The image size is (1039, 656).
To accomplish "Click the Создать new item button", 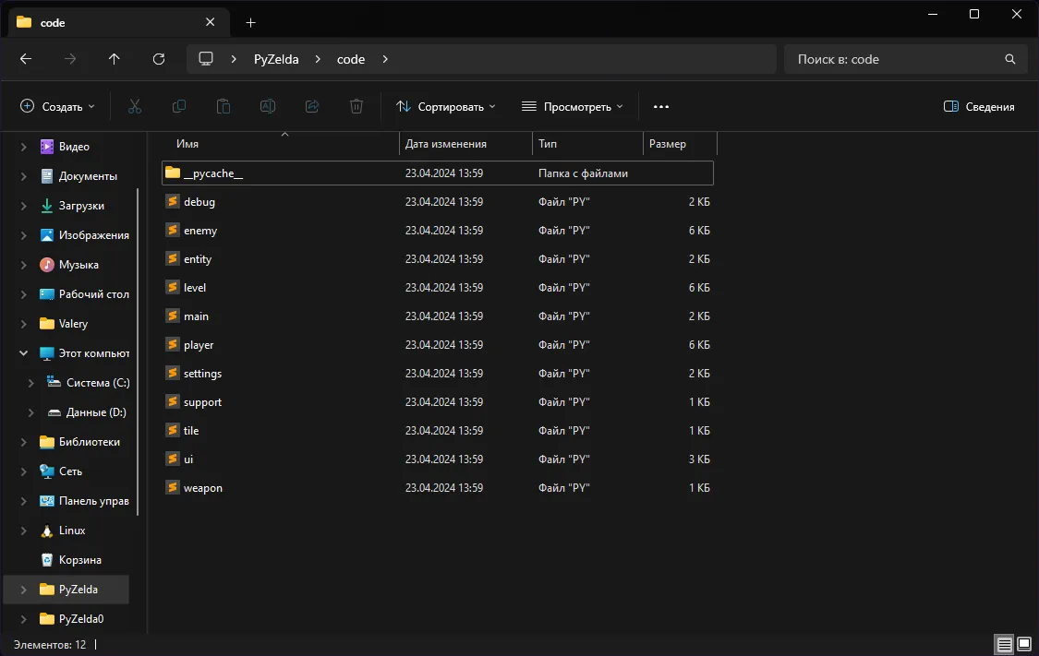I will coord(57,107).
